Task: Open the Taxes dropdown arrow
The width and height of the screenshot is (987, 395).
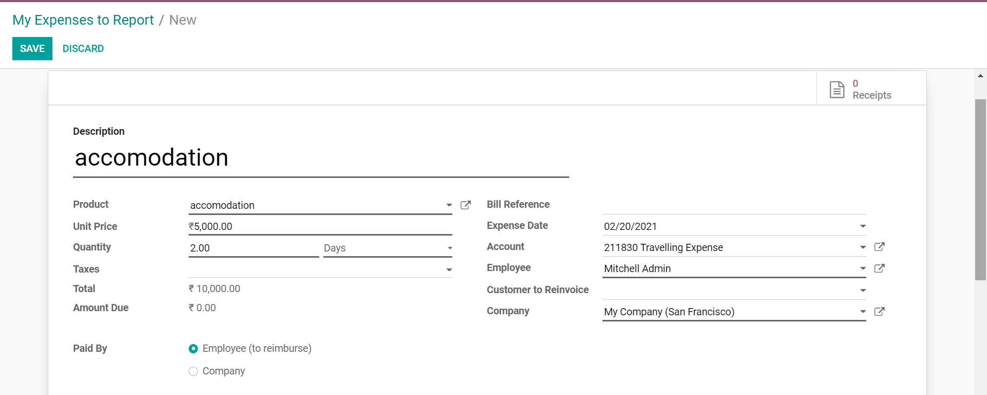Action: [449, 270]
